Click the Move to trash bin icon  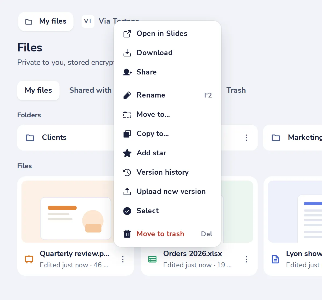pos(127,234)
